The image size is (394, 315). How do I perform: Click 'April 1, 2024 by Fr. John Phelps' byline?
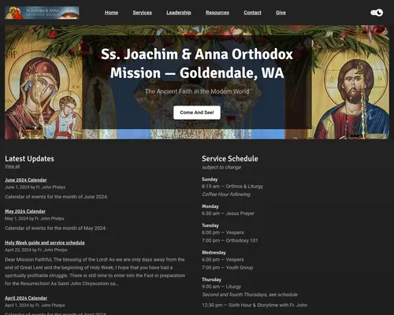(35, 306)
